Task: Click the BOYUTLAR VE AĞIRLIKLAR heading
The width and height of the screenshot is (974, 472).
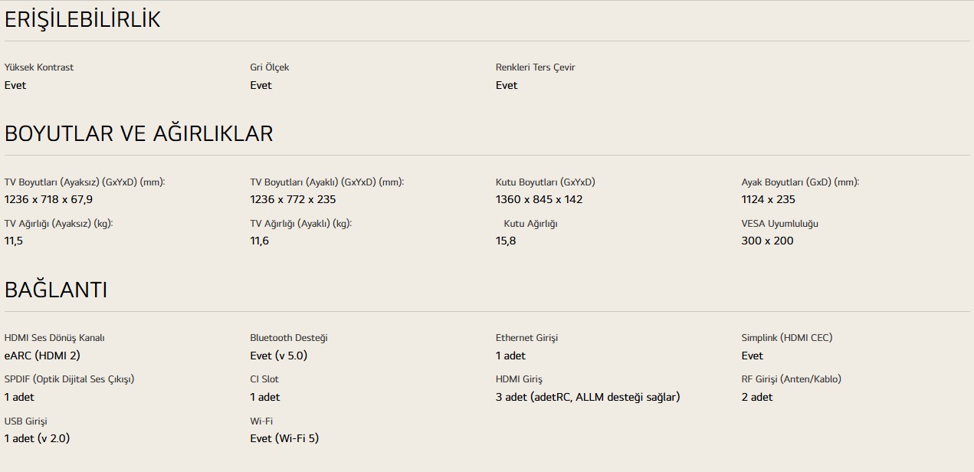Action: (x=139, y=133)
